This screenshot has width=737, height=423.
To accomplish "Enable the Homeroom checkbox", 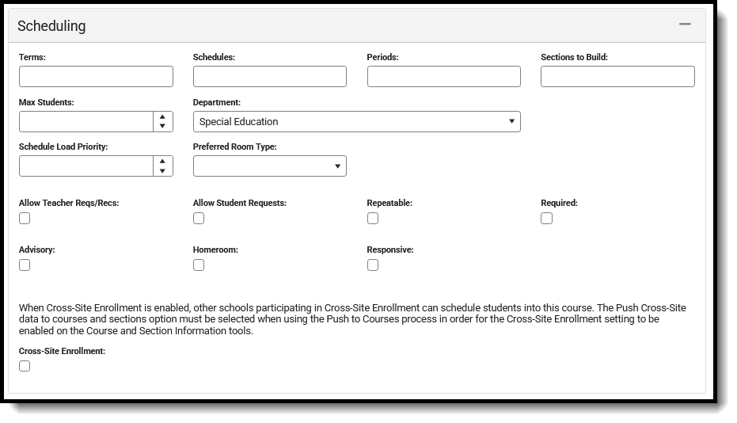I will point(199,265).
